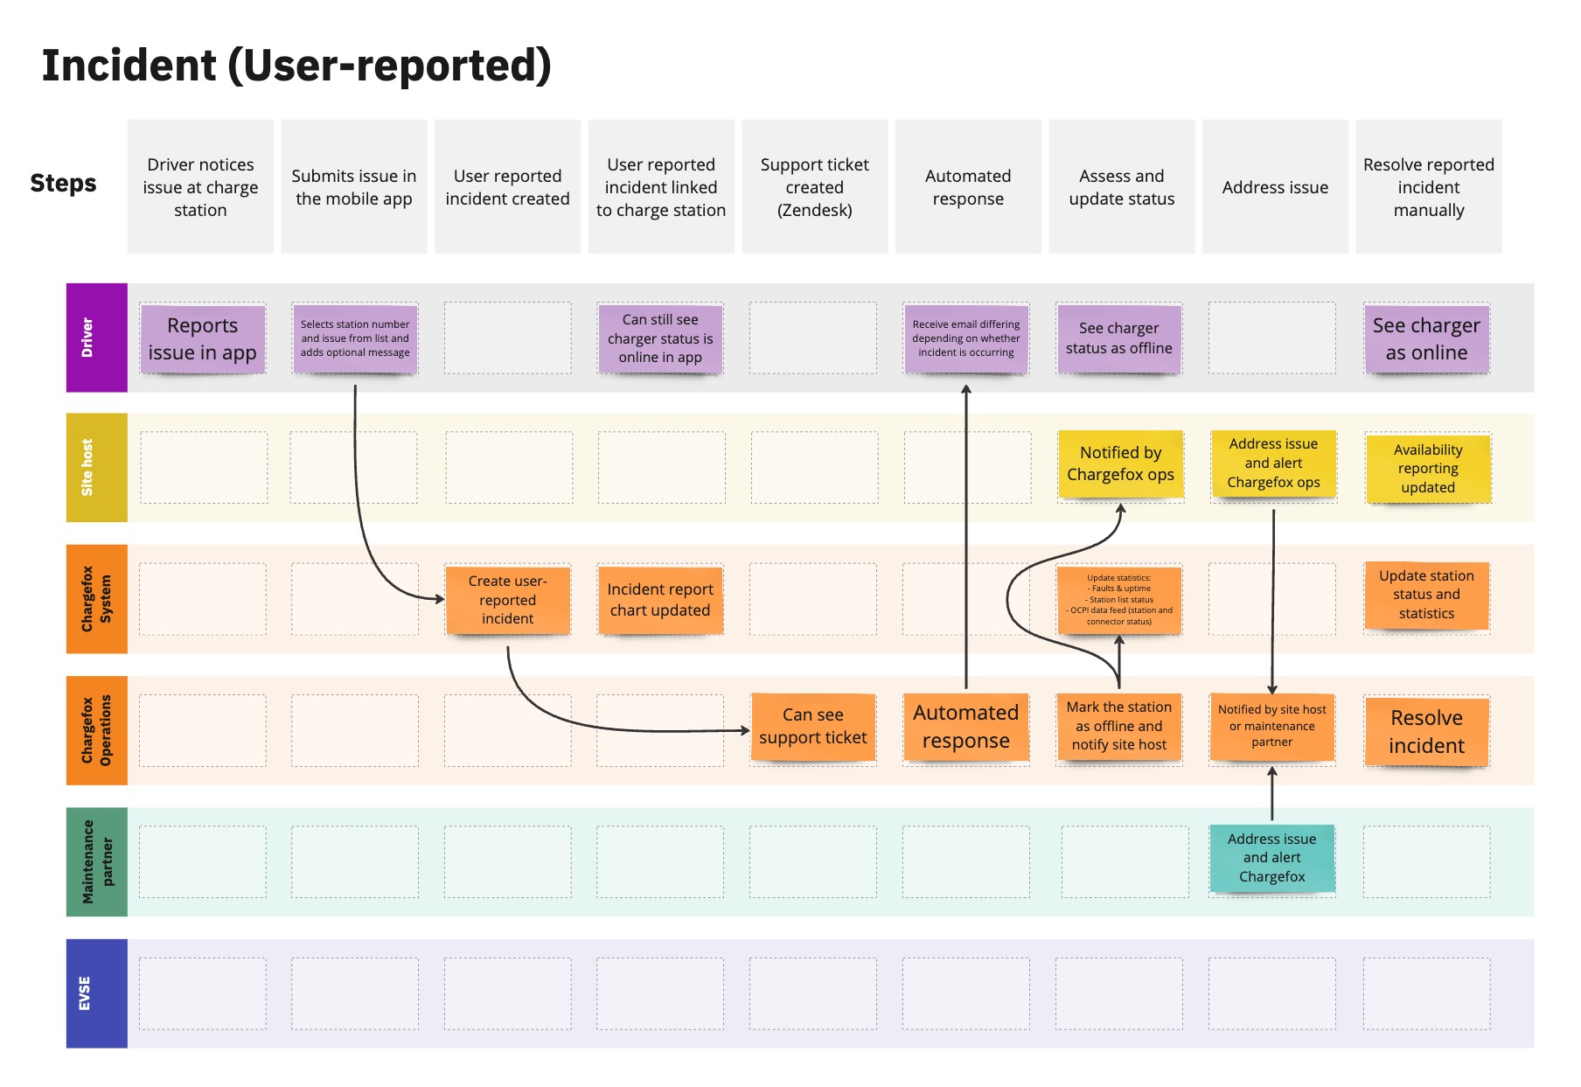Select the 'Selects station number' purple note
Viewport: 1581px width, 1087px height.
click(355, 339)
